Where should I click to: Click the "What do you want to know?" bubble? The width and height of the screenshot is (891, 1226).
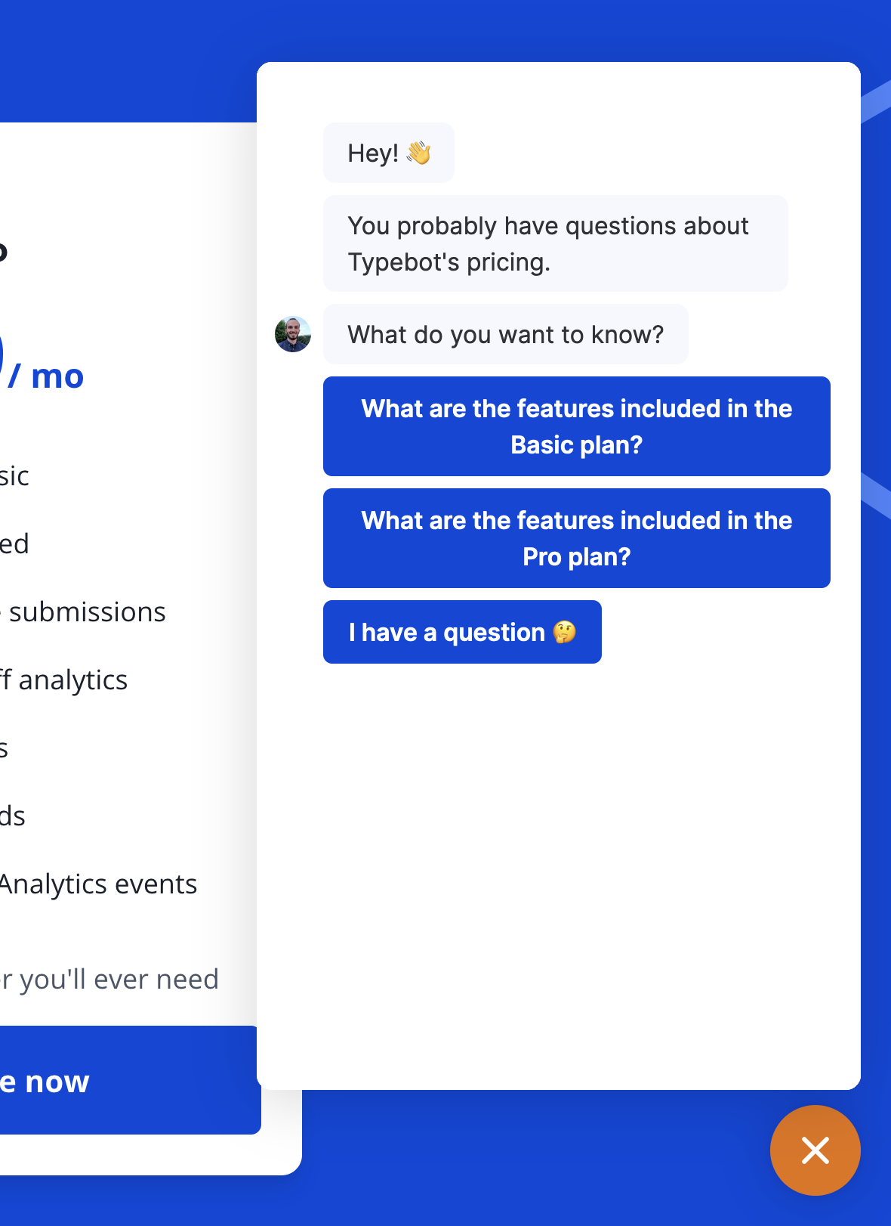pyautogui.click(x=505, y=334)
